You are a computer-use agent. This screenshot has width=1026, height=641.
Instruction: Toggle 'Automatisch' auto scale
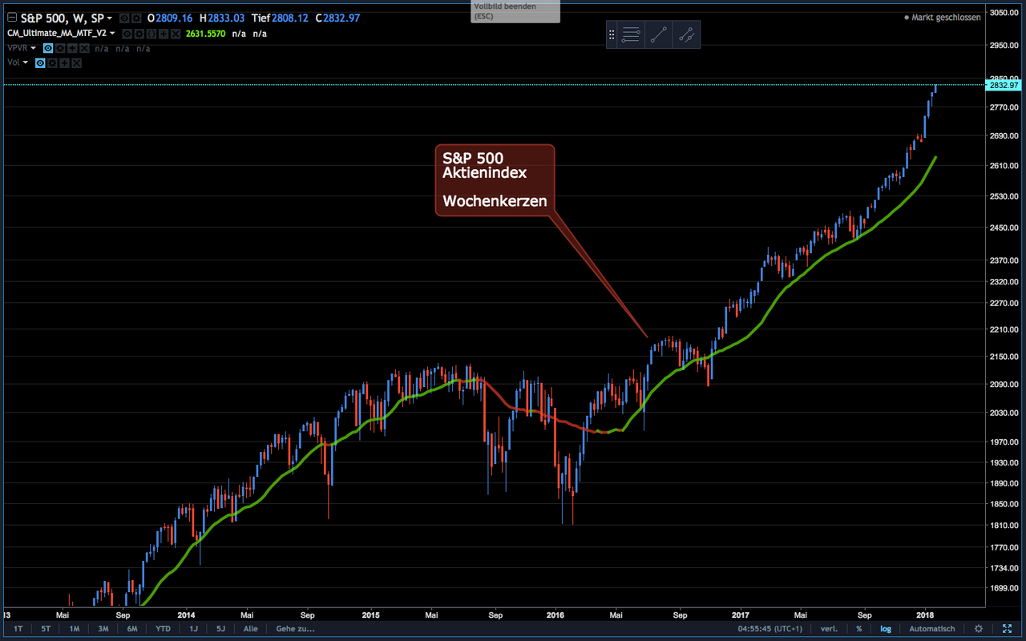(x=932, y=629)
